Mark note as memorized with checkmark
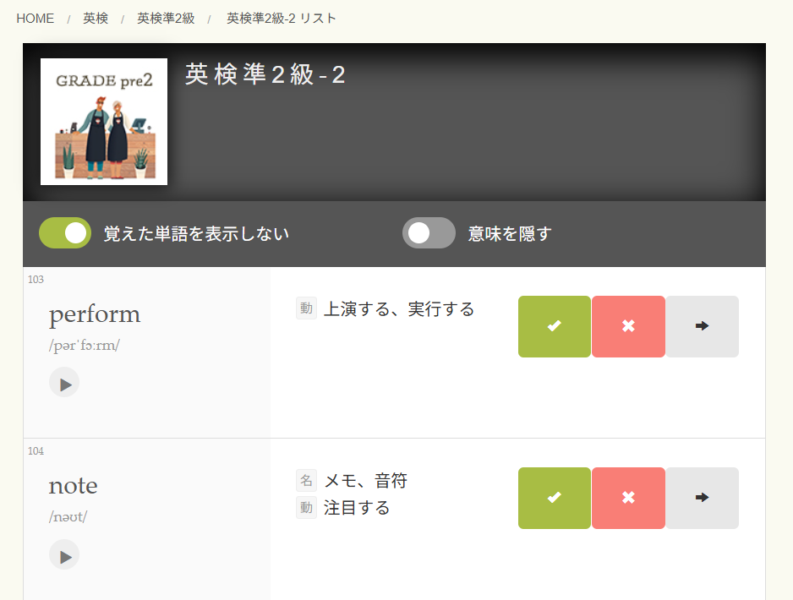793x600 pixels. point(555,498)
